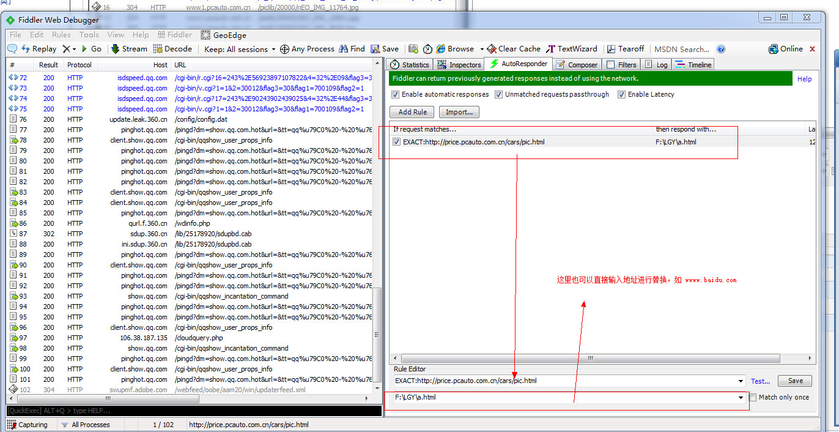The image size is (839, 432).
Task: Switch to the Timeline tab
Action: (x=693, y=65)
